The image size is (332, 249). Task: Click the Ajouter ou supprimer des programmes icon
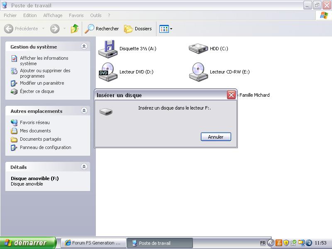pyautogui.click(x=14, y=71)
